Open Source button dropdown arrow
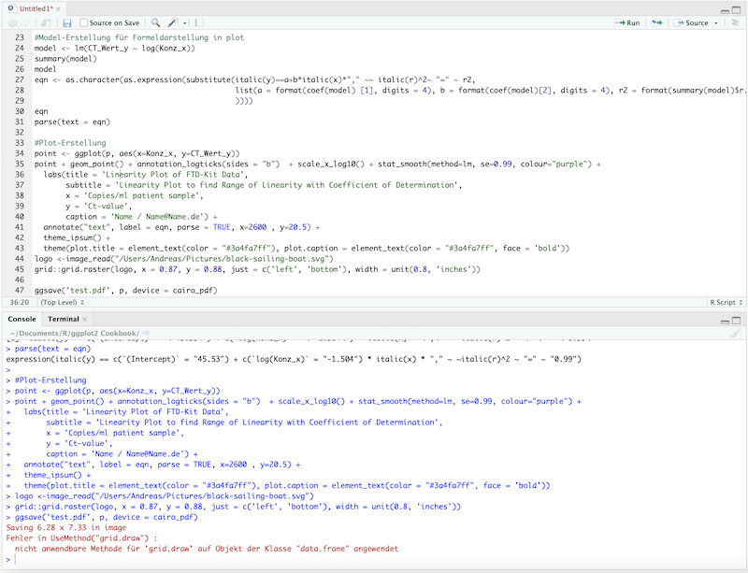The width and height of the screenshot is (748, 573). tap(715, 22)
